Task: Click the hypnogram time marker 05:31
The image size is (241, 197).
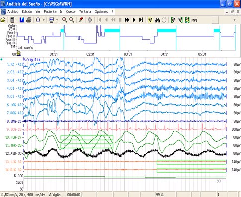Action: pyautogui.click(x=202, y=54)
